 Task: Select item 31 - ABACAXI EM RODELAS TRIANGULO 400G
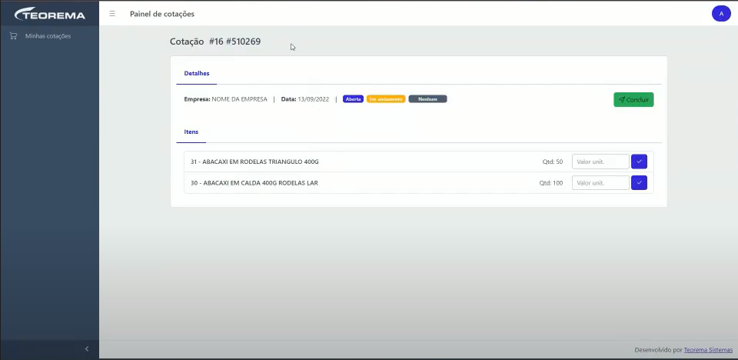254,162
